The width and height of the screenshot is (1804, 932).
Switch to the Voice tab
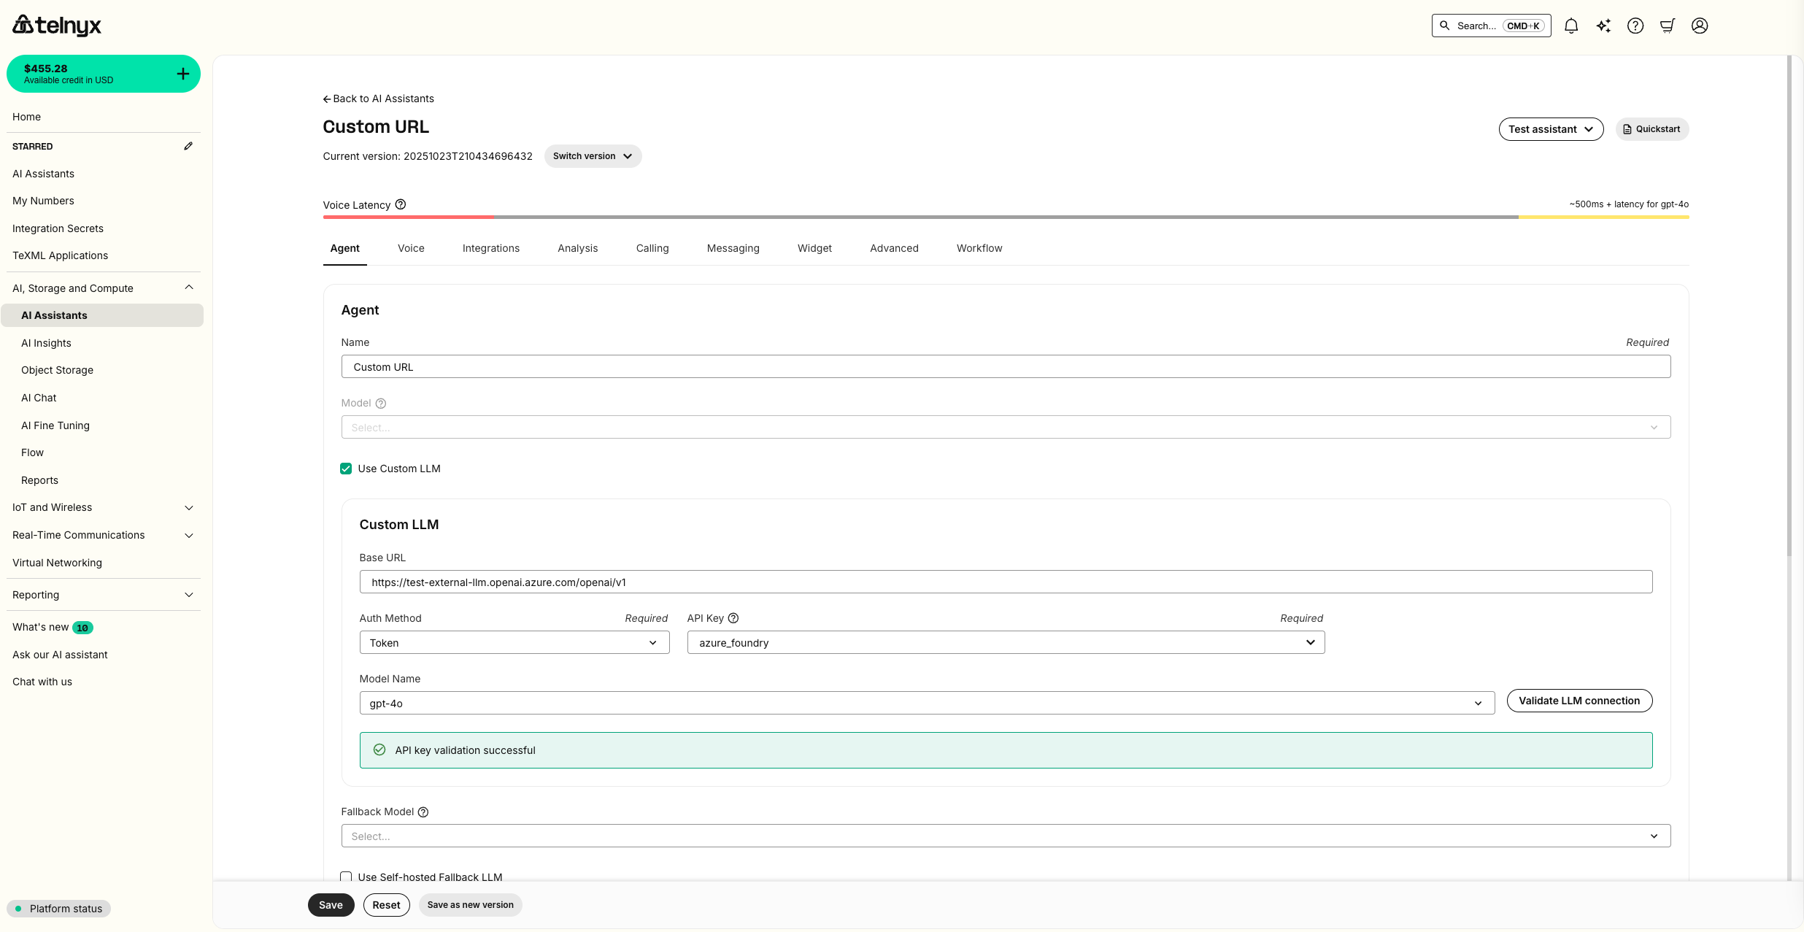[411, 248]
